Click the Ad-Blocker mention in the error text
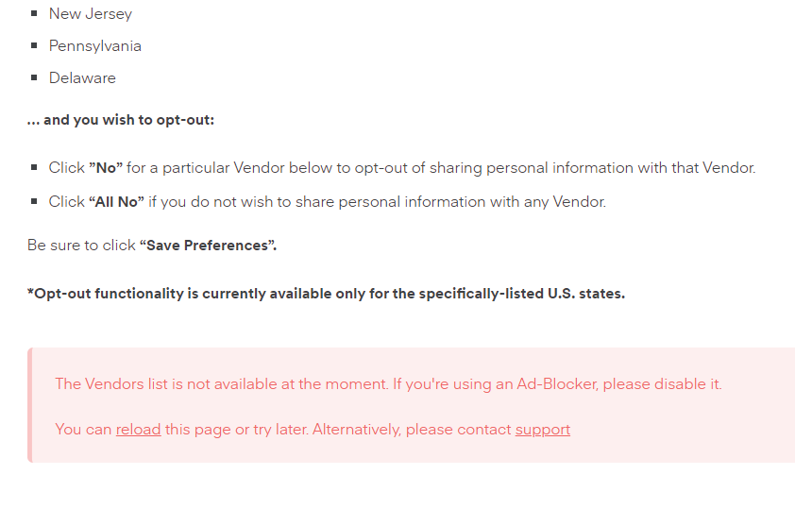This screenshot has height=509, width=795. click(x=557, y=383)
